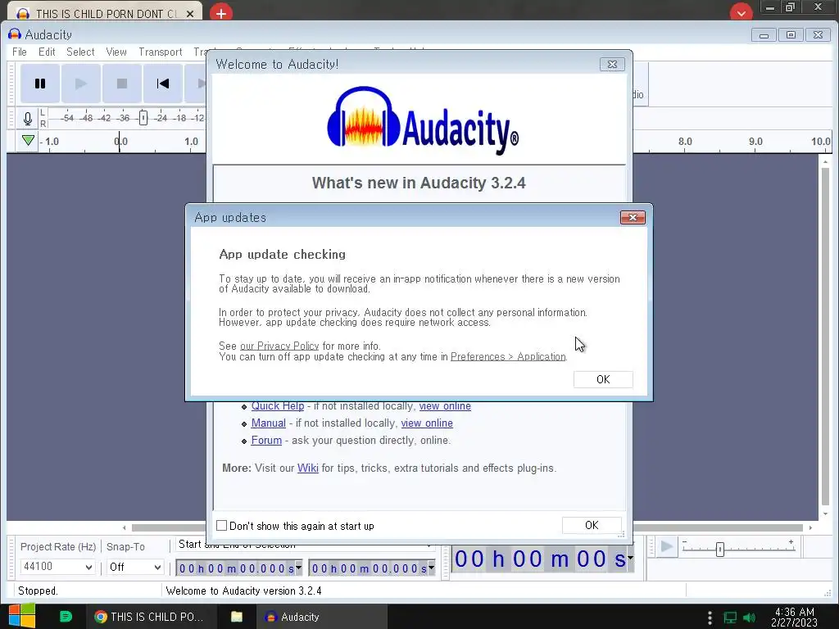Click the App update checking heading
This screenshot has width=839, height=629.
pos(282,255)
